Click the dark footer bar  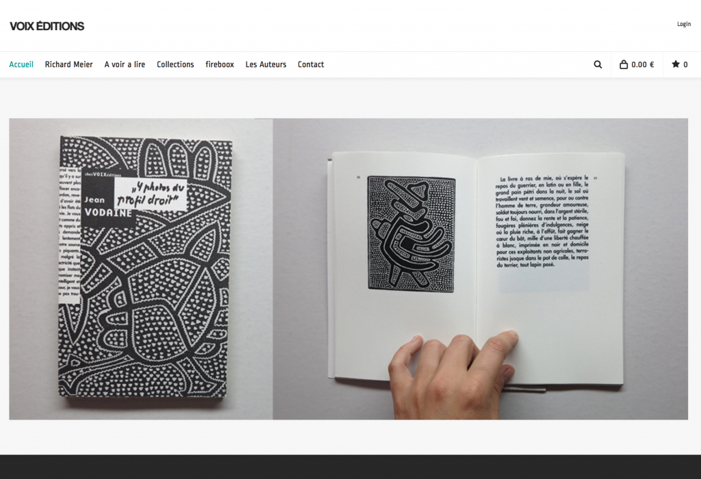click(350, 467)
